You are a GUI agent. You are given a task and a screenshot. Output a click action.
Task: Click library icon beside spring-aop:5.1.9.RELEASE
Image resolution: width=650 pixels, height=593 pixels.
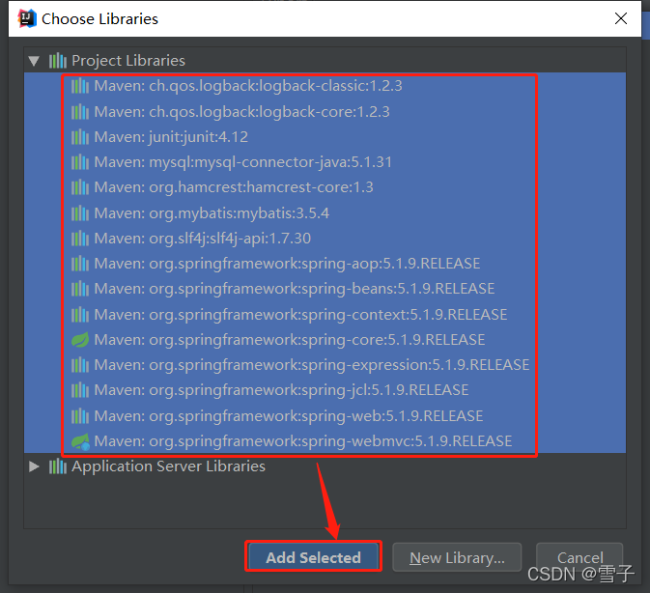click(x=80, y=264)
